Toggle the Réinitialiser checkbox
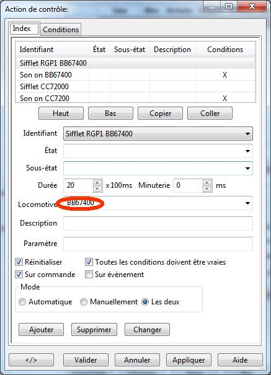Image resolution: width=271 pixels, height=375 pixels. click(19, 262)
